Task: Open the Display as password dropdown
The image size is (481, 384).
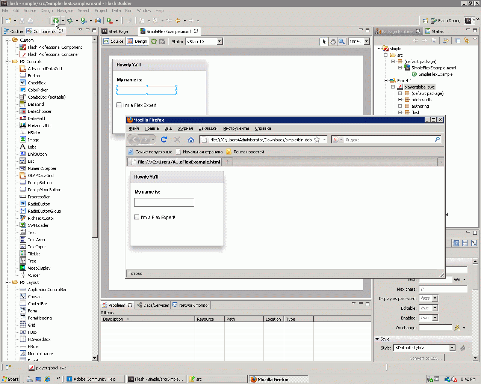Action: coord(435,298)
